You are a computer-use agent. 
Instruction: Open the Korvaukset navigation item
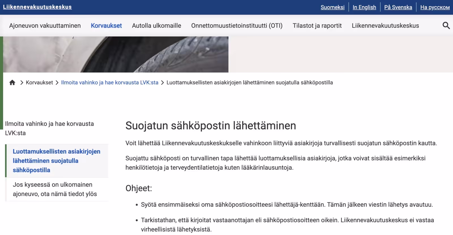point(106,25)
